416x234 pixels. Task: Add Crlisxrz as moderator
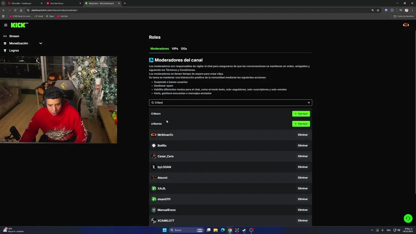pos(301,114)
